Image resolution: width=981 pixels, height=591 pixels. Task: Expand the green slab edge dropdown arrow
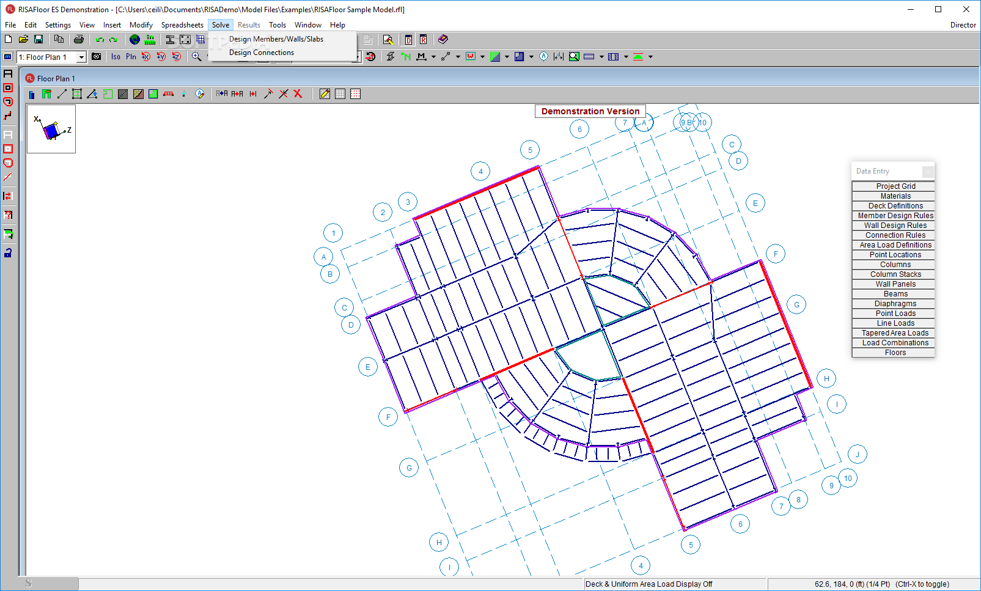point(650,57)
